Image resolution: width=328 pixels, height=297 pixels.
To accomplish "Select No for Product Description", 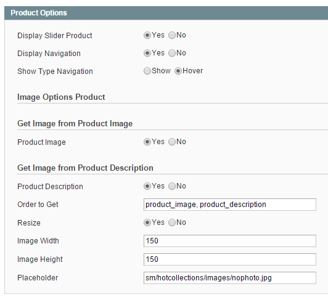I will (172, 186).
